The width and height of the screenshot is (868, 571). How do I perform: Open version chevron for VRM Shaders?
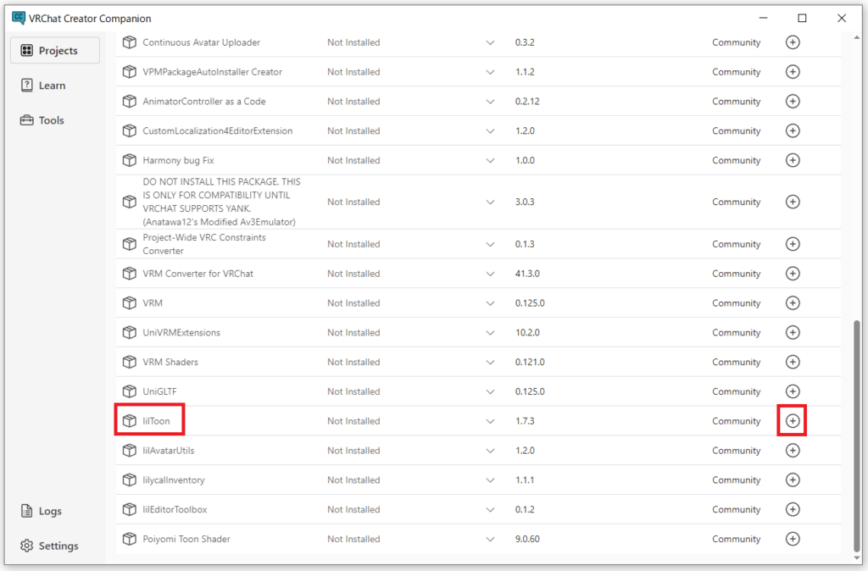[490, 362]
